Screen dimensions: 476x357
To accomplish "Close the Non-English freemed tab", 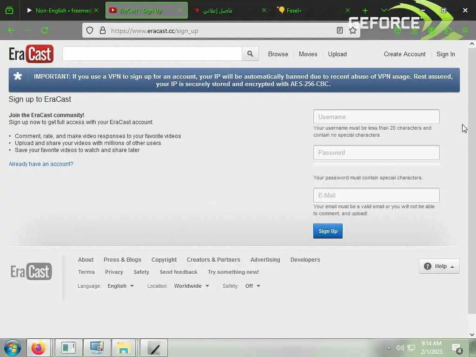I will point(96,10).
